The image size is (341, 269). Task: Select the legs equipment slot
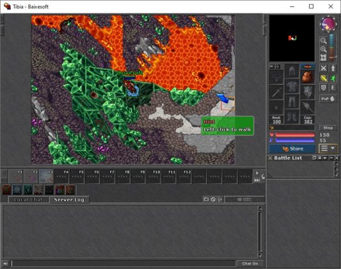[x=292, y=101]
